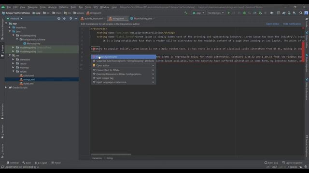Screen dimensions: 309x173
Task: Select the Open editor context menu item
Action: click(x=124, y=65)
